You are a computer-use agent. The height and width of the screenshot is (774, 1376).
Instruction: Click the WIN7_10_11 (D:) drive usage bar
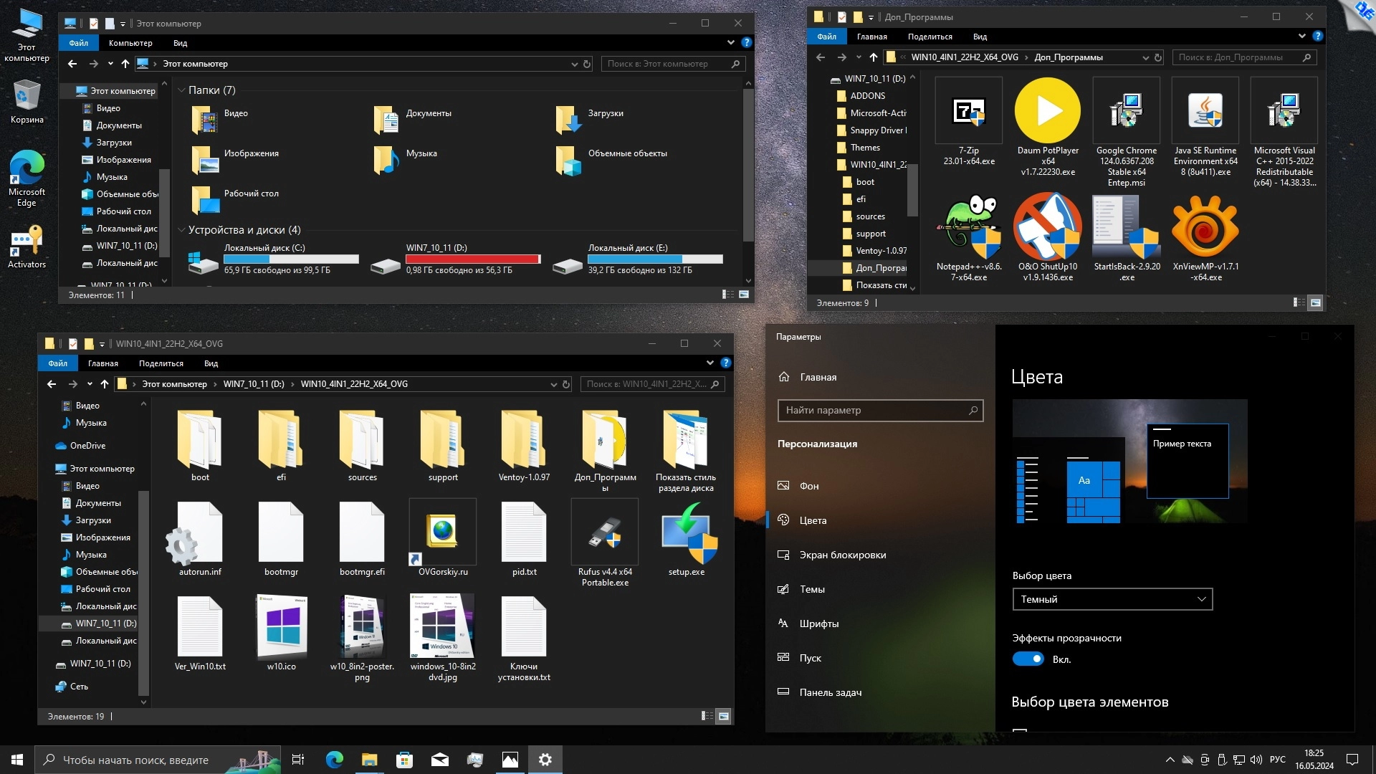click(x=473, y=259)
